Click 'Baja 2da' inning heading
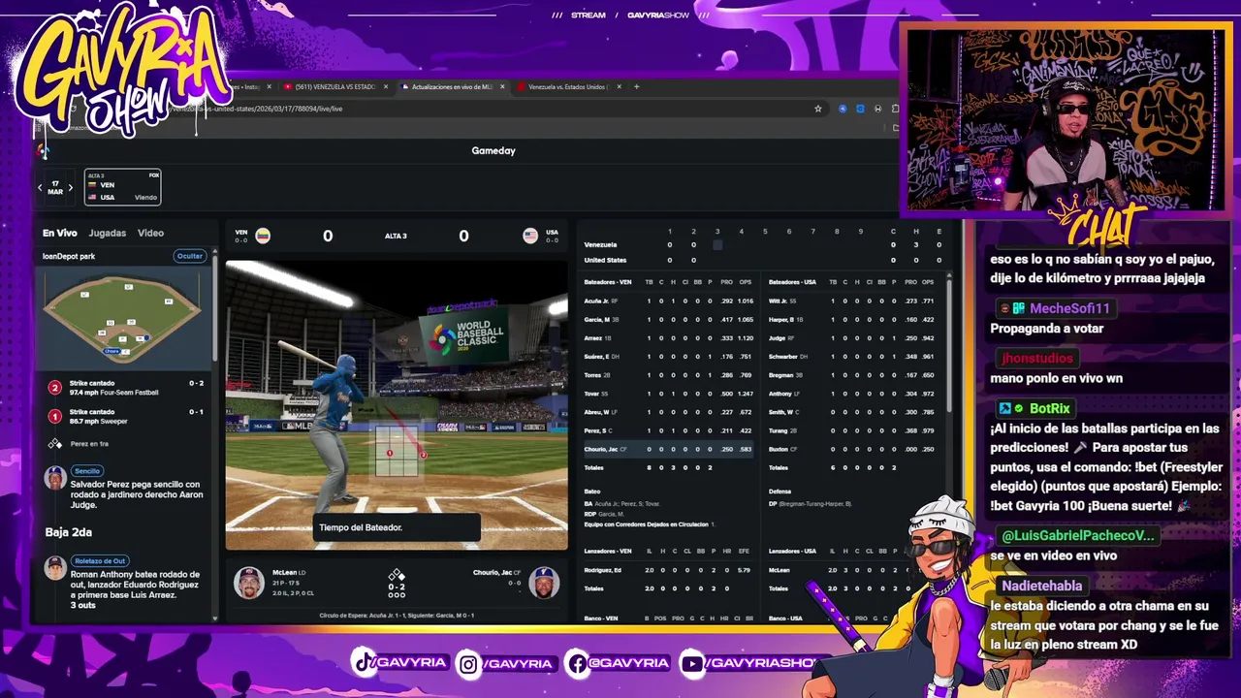Viewport: 1241px width, 698px height. pos(68,532)
